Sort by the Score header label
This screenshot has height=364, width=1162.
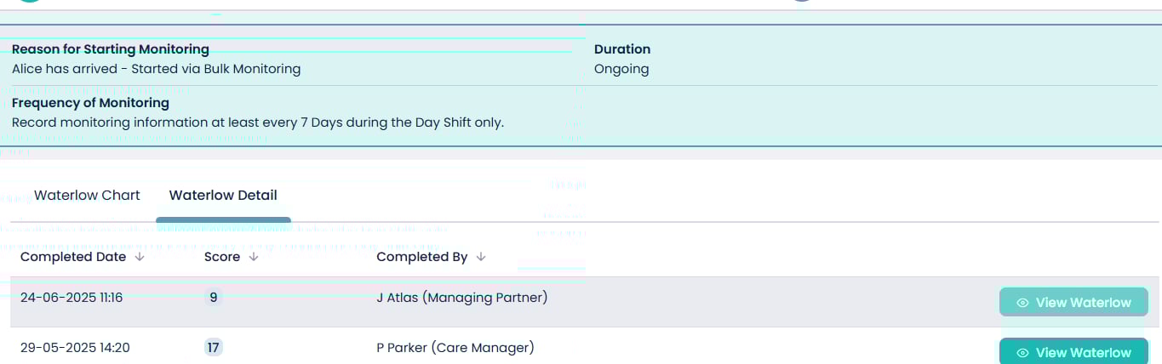click(x=222, y=257)
